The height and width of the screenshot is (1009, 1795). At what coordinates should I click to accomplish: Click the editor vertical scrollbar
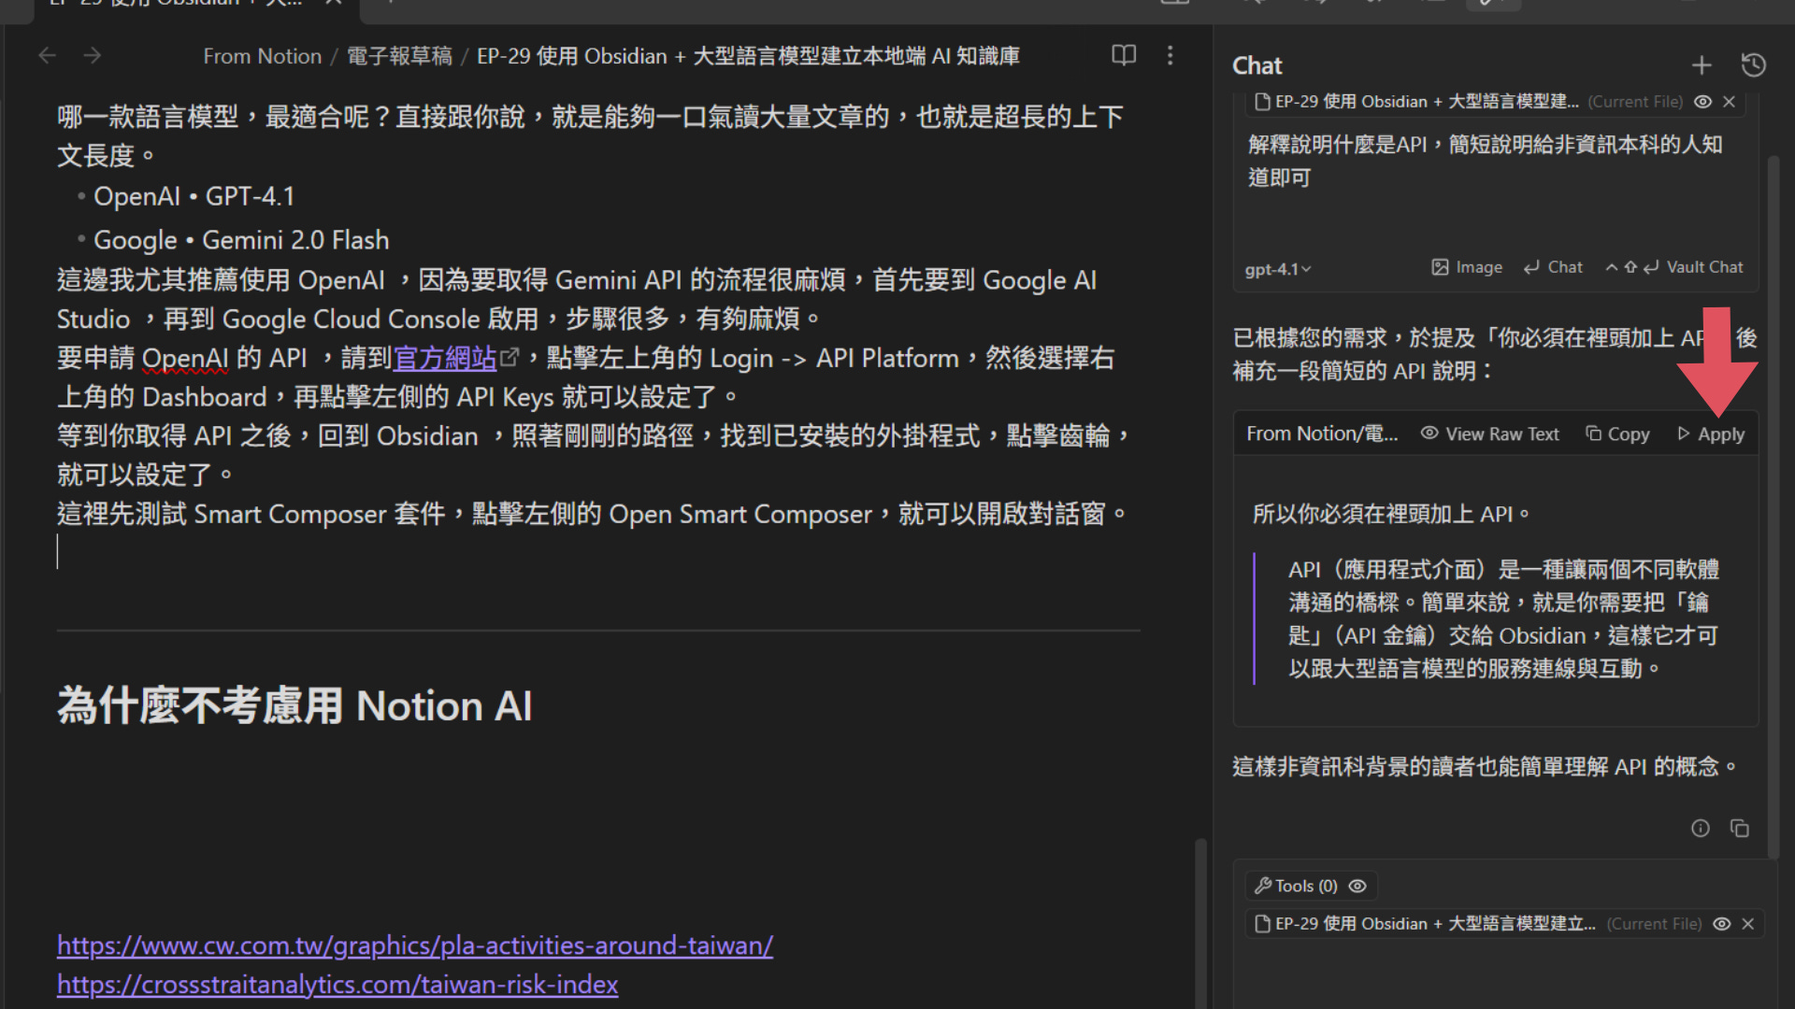click(1200, 923)
